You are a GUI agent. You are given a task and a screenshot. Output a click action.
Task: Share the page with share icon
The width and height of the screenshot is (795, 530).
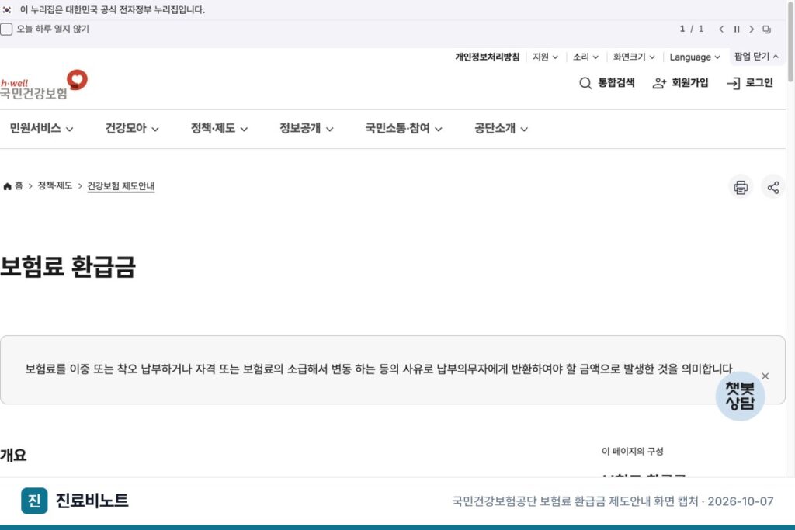773,187
